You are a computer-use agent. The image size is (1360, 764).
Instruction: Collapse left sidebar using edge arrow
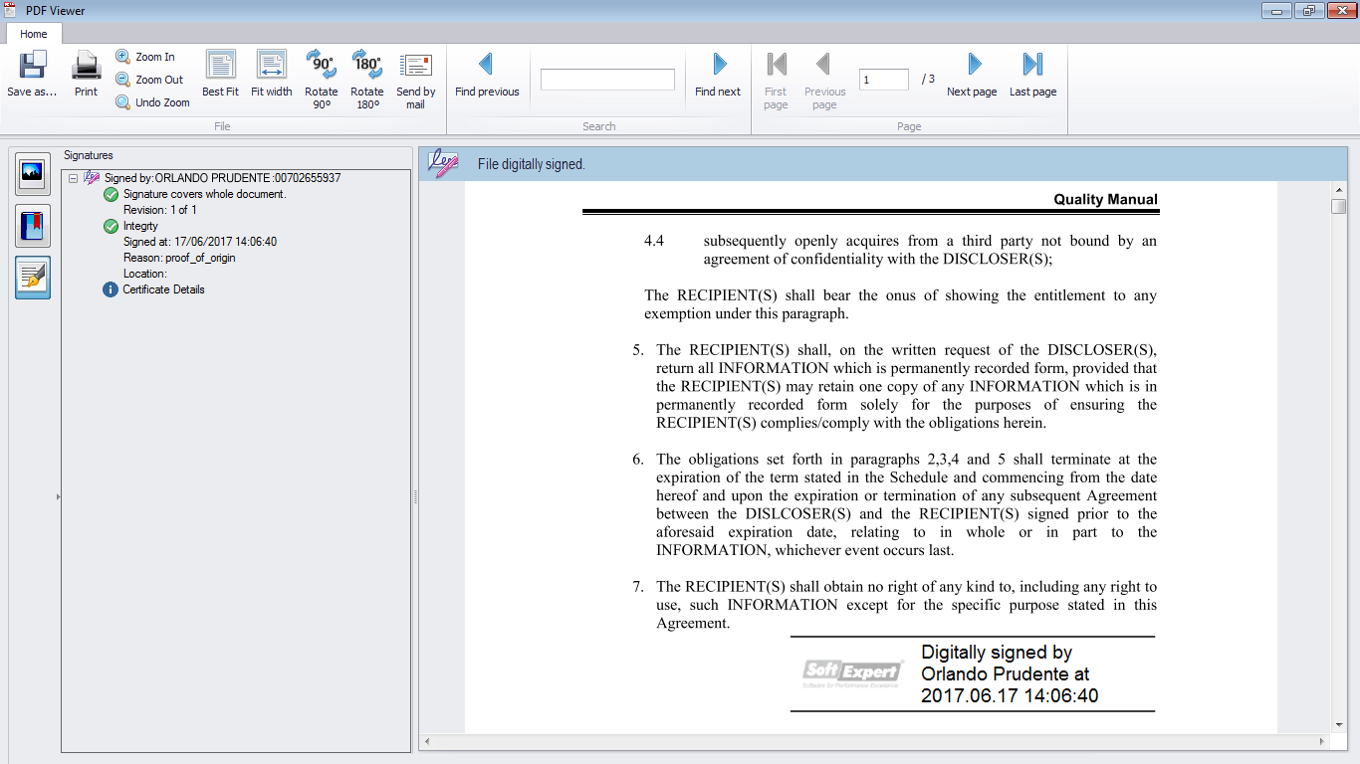coord(58,496)
